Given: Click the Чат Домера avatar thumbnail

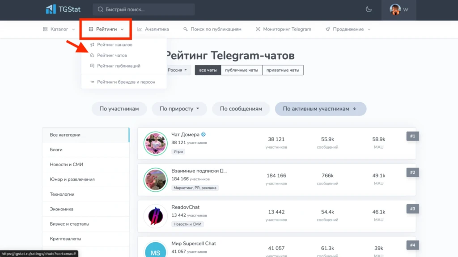Looking at the screenshot, I should 155,143.
